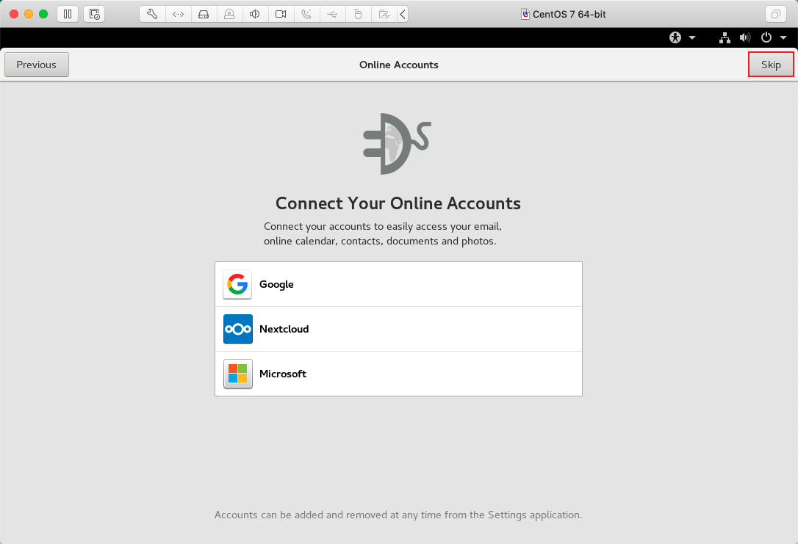
Task: Click the shared folders icon
Action: point(384,14)
